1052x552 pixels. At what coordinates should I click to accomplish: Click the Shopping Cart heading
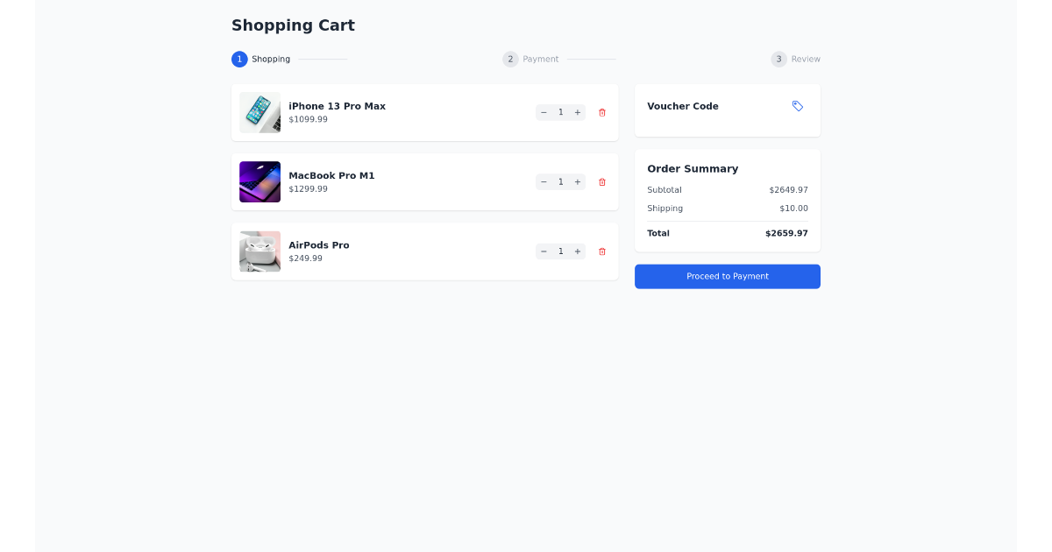293,25
